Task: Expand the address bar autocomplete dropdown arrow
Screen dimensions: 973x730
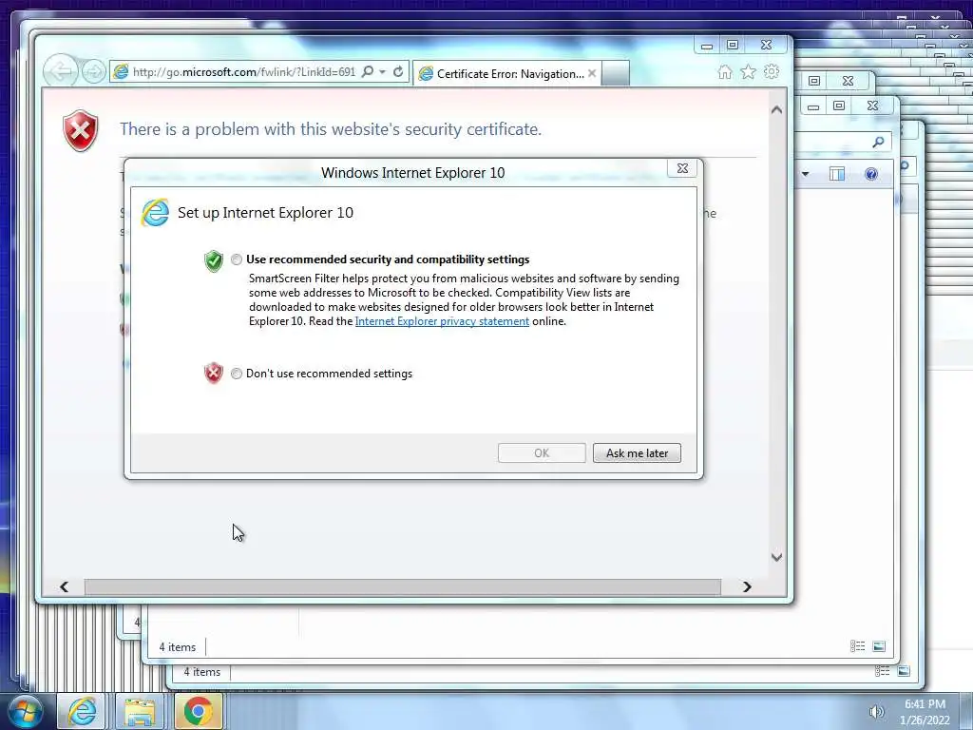Action: pyautogui.click(x=382, y=72)
